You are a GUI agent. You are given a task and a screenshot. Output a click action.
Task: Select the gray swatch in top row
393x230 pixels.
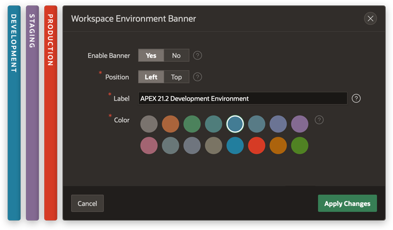point(149,124)
